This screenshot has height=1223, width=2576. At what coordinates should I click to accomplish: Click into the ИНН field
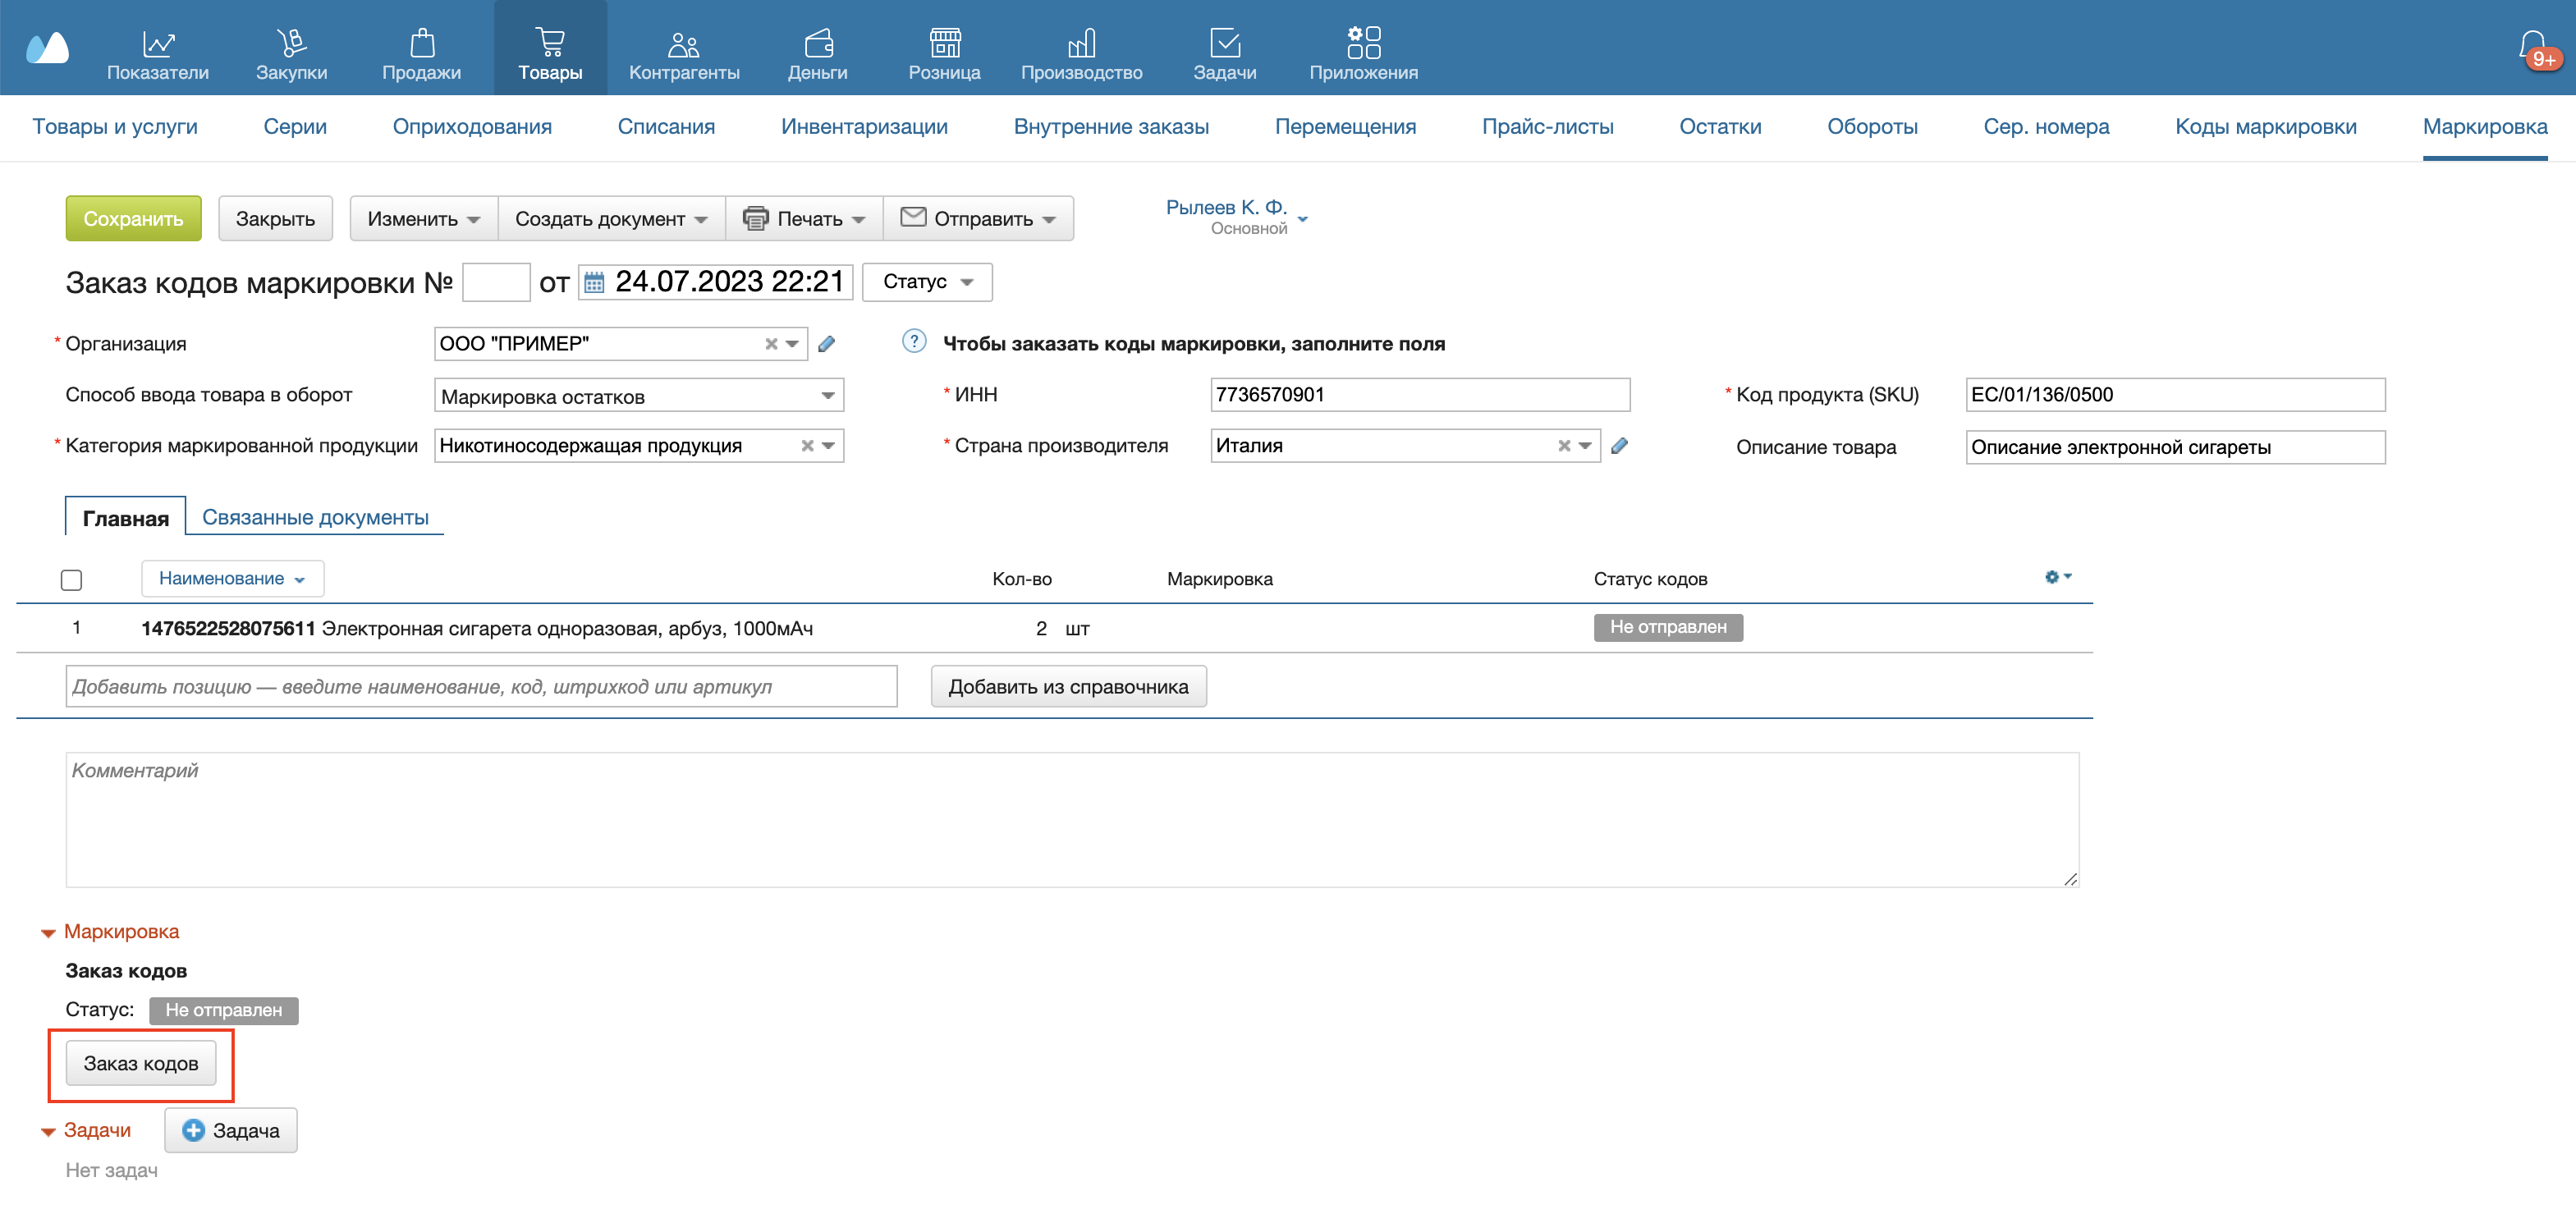point(1420,395)
